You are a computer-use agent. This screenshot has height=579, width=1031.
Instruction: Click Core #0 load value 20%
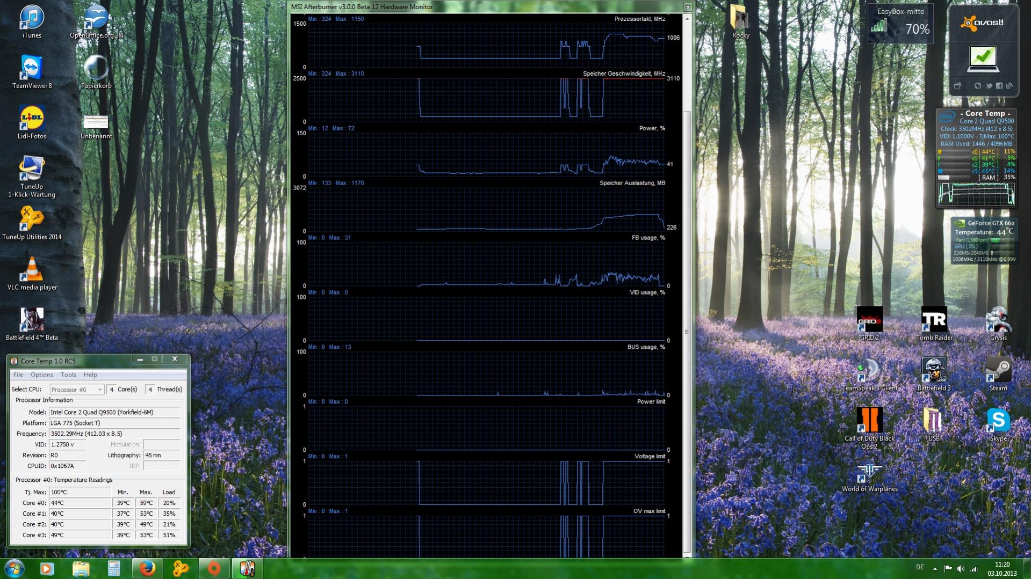[169, 503]
